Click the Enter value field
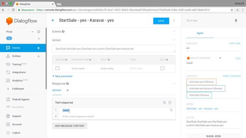Screen dimensions: 246x138 pos(136,69)
